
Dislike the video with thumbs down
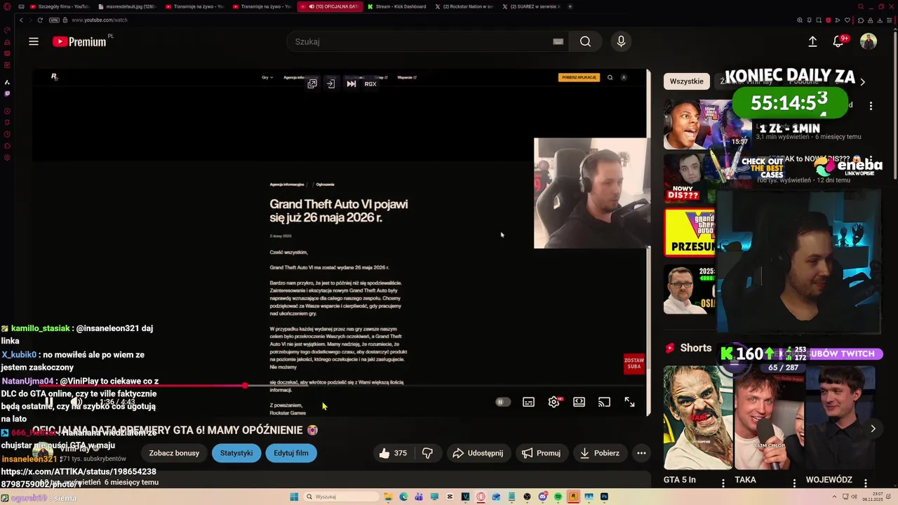tap(427, 453)
